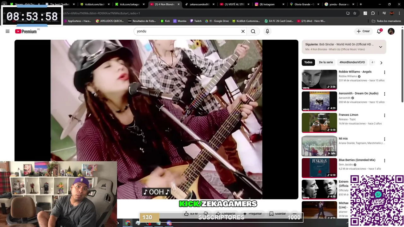Switch to kick.com/zekagam tab
The width and height of the screenshot is (404, 227).
[129, 4]
